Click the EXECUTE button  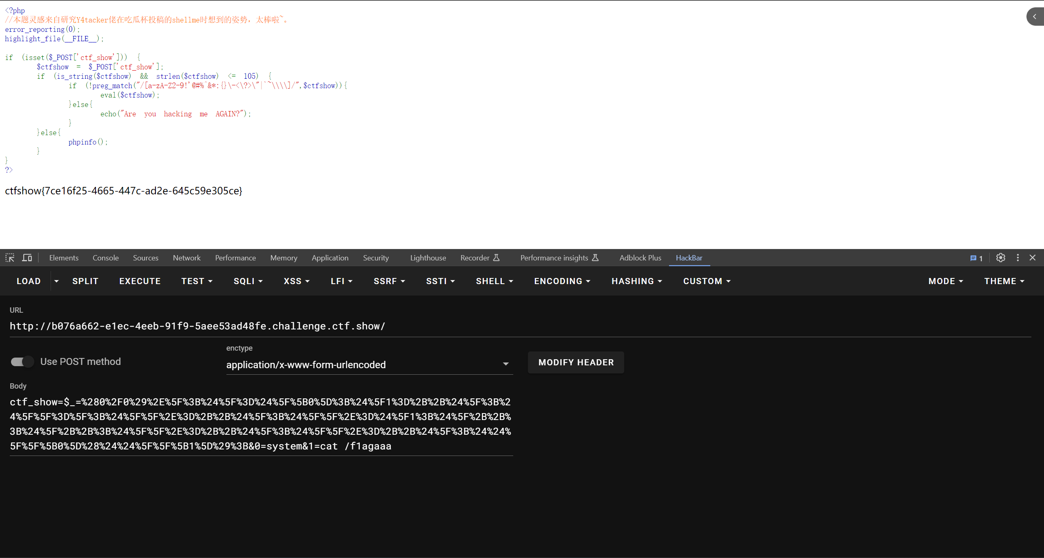[x=140, y=281]
